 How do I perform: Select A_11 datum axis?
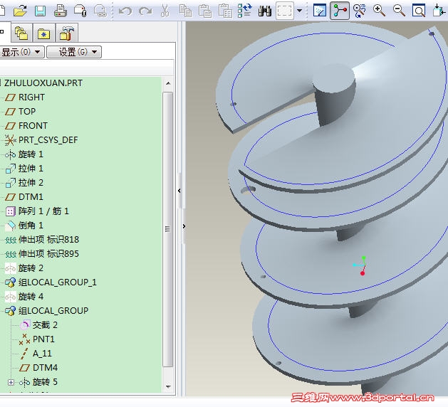pos(42,354)
